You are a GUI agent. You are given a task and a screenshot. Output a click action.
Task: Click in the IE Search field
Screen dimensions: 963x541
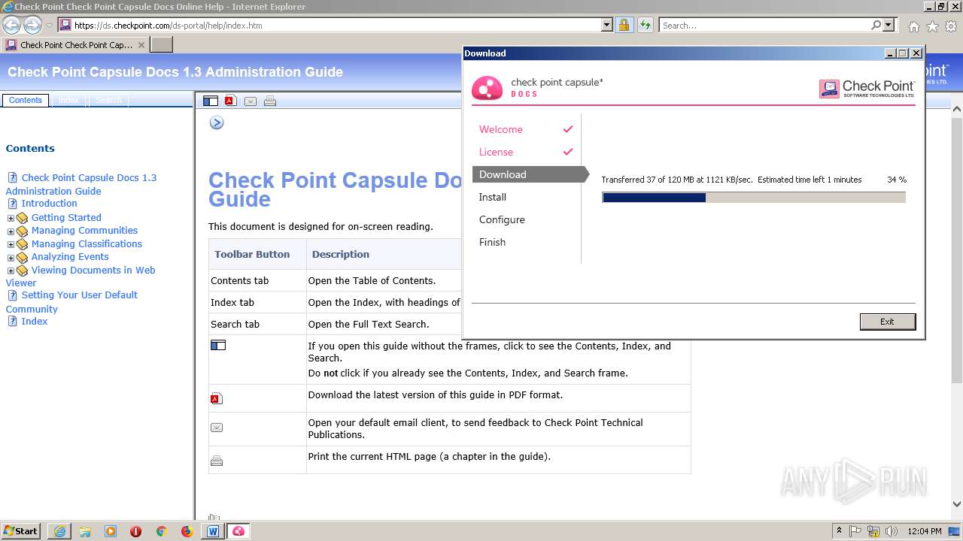(764, 25)
